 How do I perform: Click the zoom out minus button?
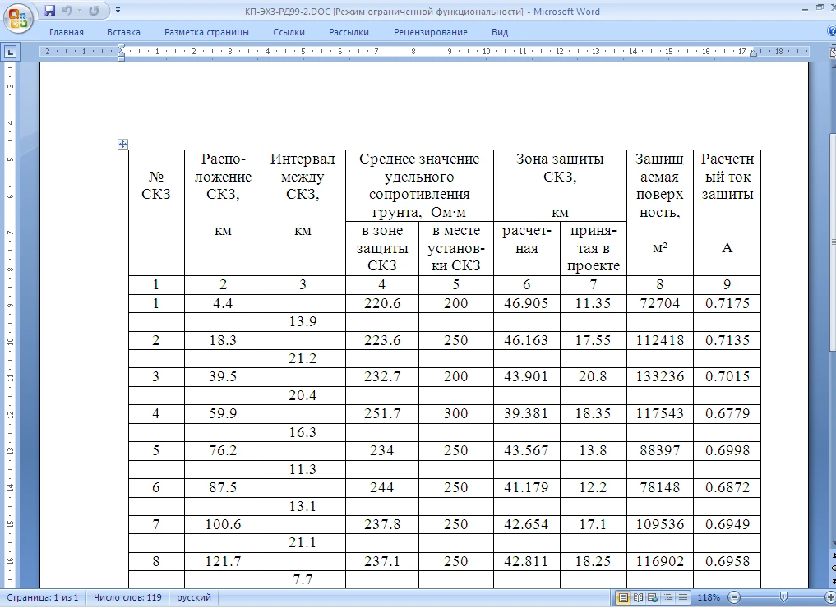[x=734, y=597]
